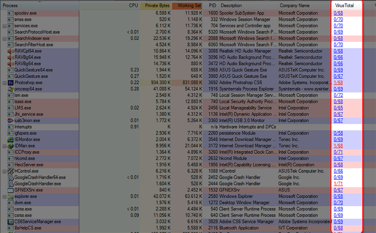Click 'Windows Session Manager' description
Image resolution: width=376 pixels, height=233 pixels.
[x=245, y=19]
